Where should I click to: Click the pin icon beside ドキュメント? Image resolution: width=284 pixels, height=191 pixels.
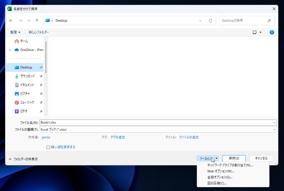coord(41,85)
